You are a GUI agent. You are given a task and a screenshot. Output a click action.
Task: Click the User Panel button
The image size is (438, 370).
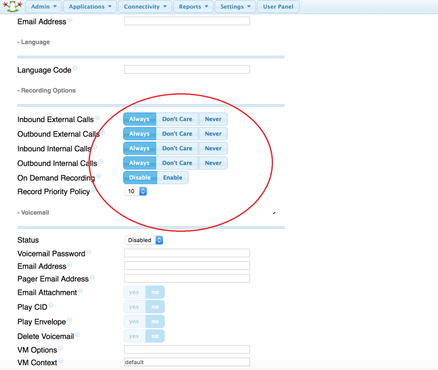point(278,7)
